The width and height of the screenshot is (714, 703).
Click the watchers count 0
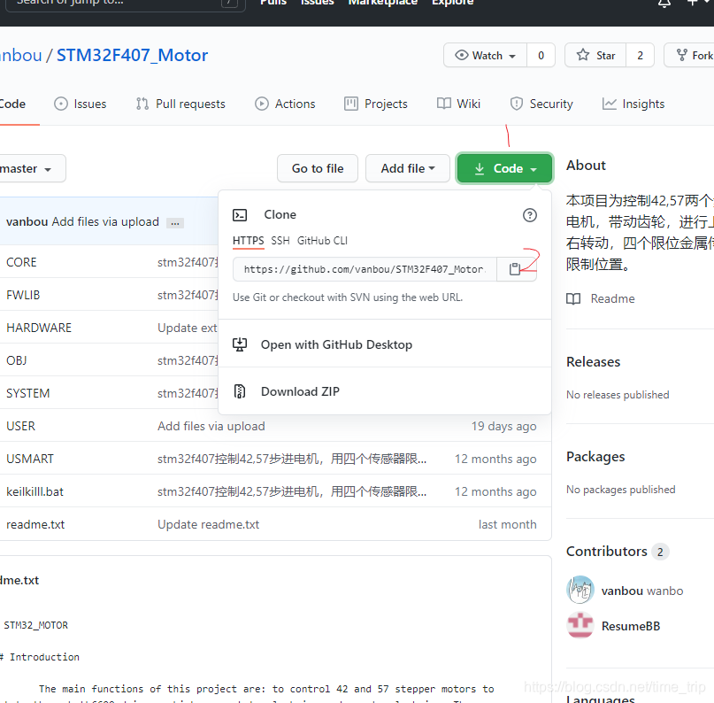click(x=541, y=55)
